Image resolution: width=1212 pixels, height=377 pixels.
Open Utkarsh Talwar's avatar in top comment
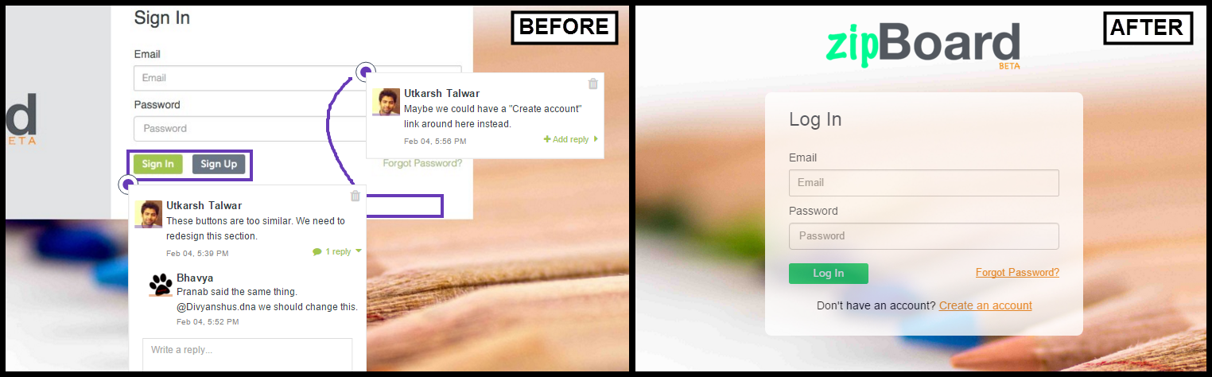tap(386, 102)
